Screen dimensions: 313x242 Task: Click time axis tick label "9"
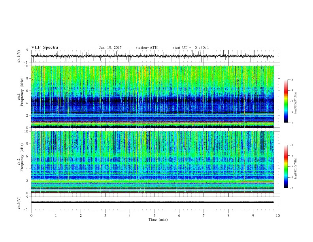click(x=253, y=216)
